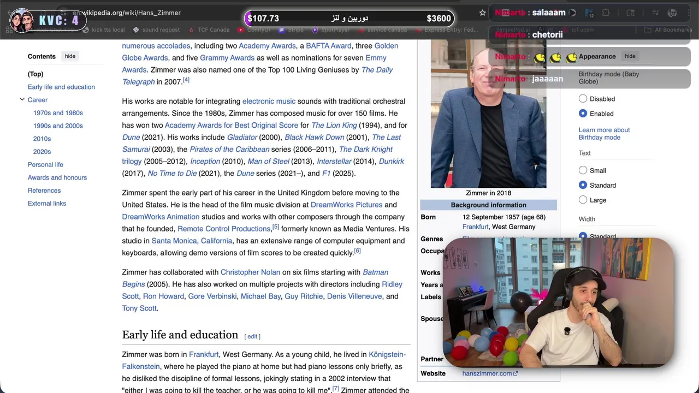Open footnote reference [4]
Screen dimensions: 699x393
point(186,80)
